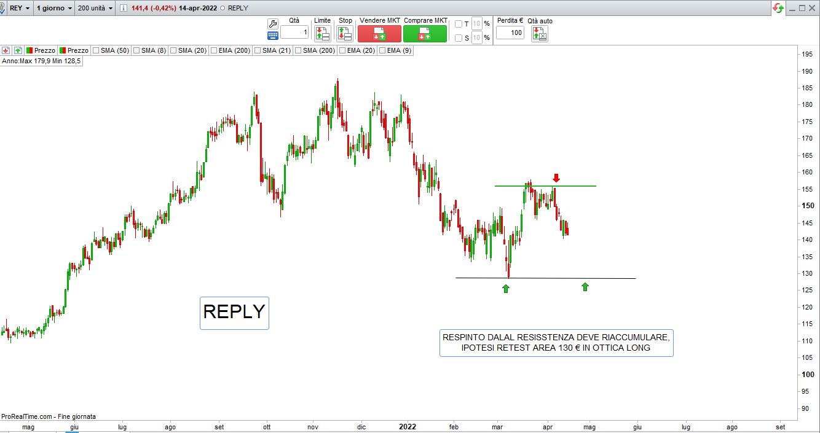Enable the SMA (50) indicator checkbox
Image resolution: width=820 pixels, height=433 pixels.
[x=96, y=50]
